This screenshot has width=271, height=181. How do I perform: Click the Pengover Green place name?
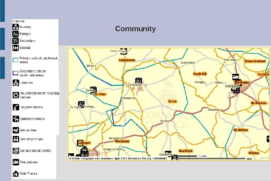113,149
